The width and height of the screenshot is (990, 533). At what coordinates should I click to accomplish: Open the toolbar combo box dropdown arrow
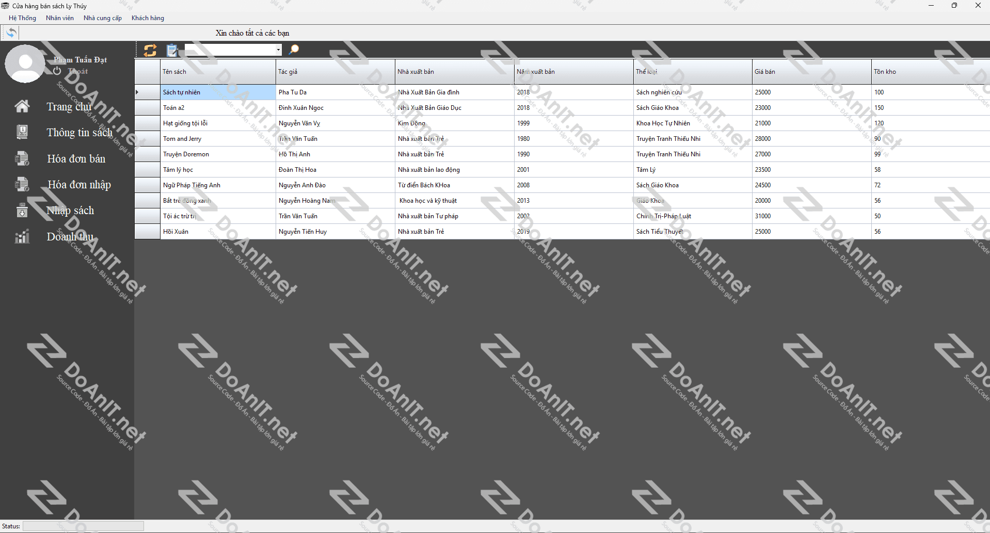278,50
